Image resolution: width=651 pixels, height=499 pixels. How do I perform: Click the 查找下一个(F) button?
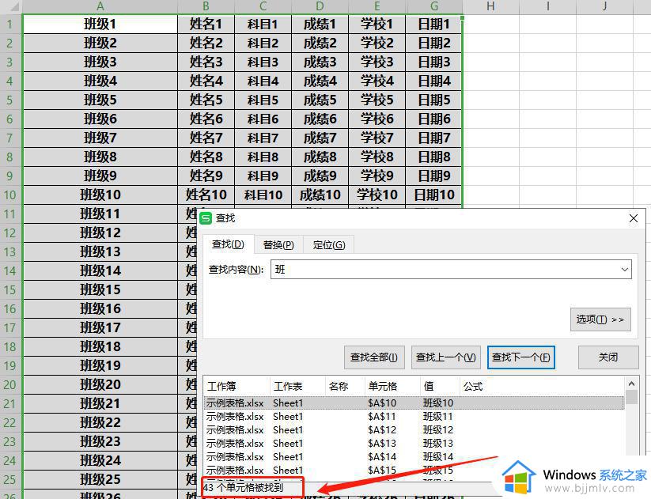click(x=521, y=357)
